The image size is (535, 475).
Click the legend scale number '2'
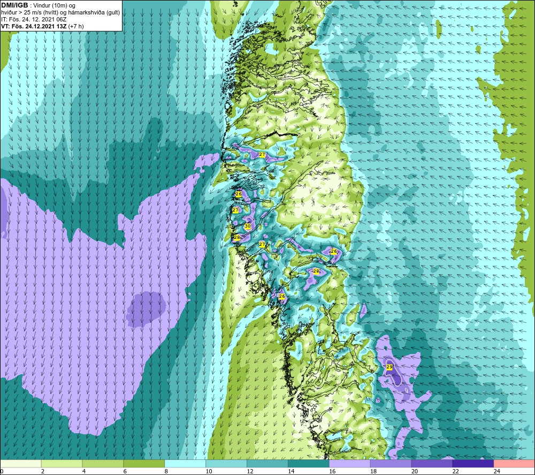pyautogui.click(x=43, y=471)
